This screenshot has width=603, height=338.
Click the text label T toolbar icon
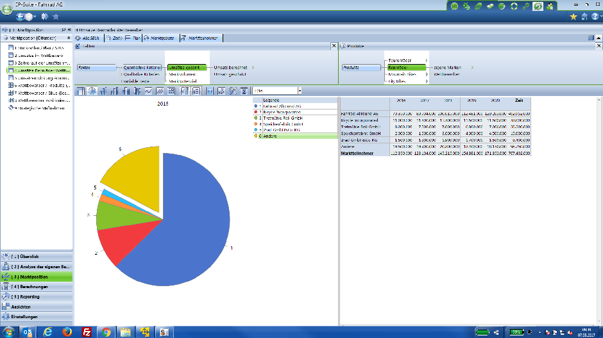coord(210,91)
